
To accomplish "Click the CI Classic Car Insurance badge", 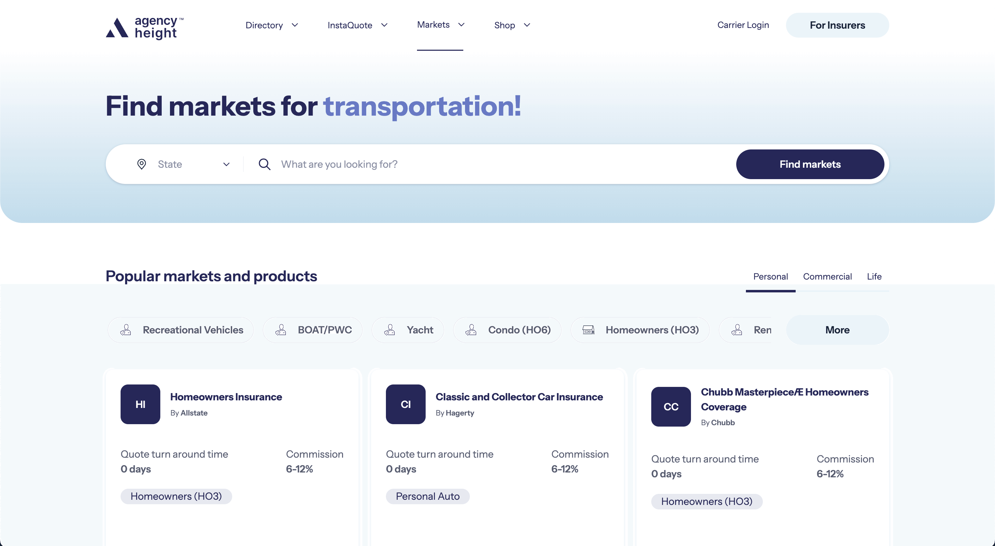I will [405, 404].
